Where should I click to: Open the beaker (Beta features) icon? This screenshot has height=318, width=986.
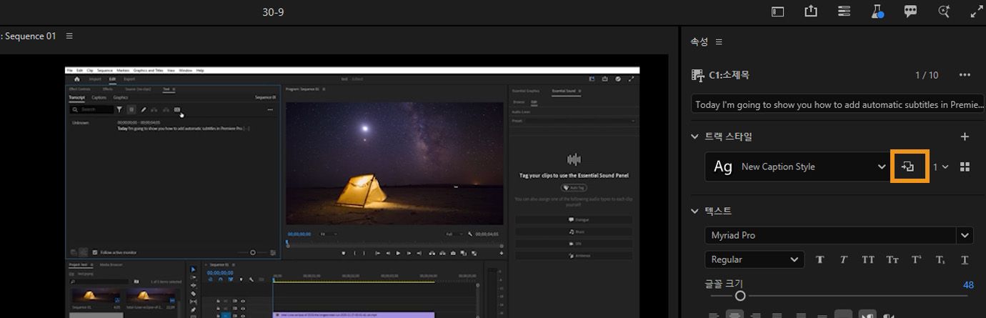877,11
